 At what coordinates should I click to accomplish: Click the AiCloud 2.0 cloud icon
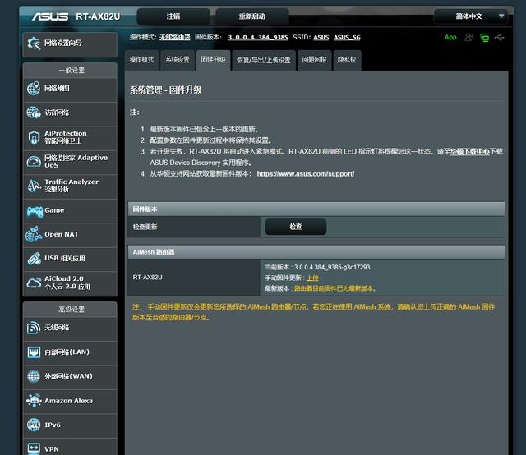click(34, 283)
